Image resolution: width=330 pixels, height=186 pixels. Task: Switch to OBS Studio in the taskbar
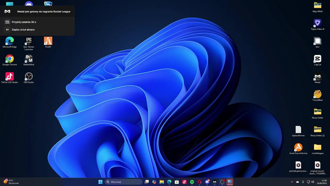click(222, 182)
